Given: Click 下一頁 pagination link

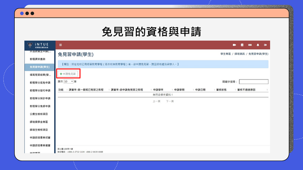Looking at the screenshot, I should (x=170, y=101).
